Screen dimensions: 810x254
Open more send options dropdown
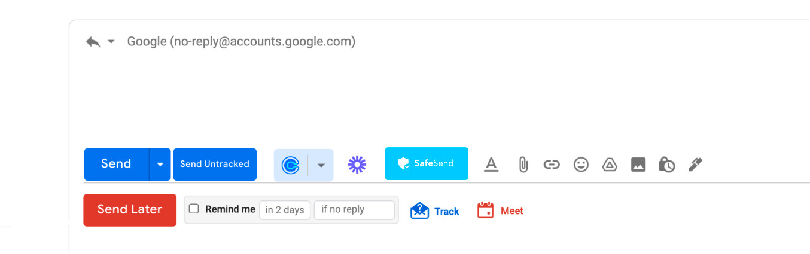coord(160,165)
